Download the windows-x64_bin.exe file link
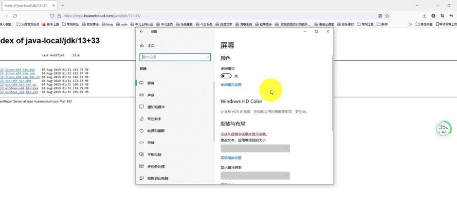Viewport: 457px width, 206px height. [x=19, y=88]
